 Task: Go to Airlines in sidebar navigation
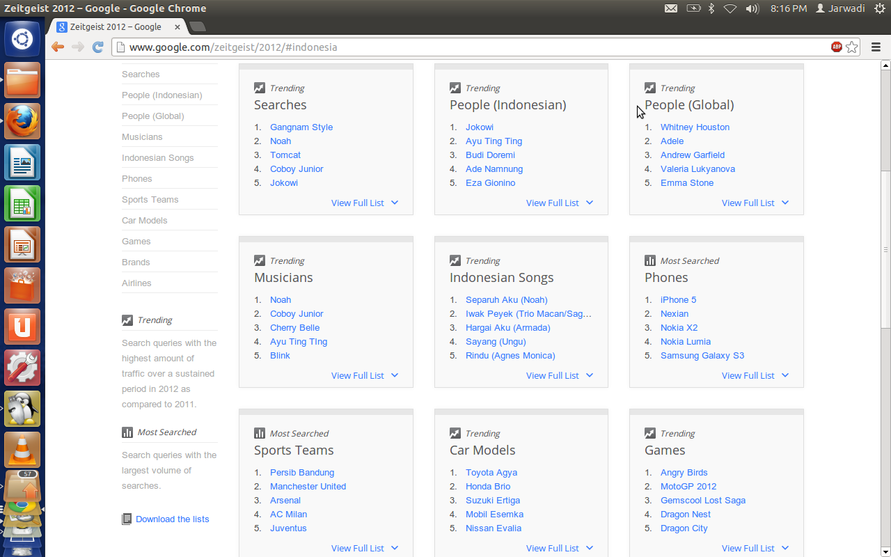pyautogui.click(x=136, y=283)
